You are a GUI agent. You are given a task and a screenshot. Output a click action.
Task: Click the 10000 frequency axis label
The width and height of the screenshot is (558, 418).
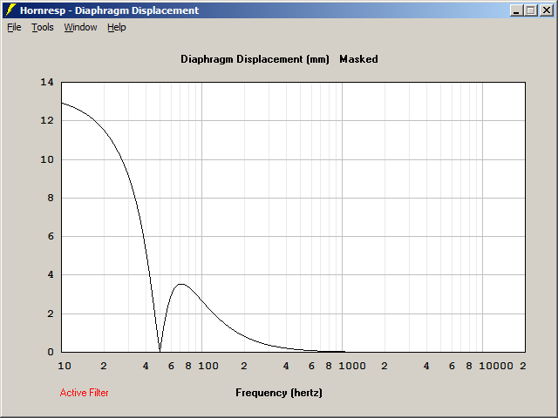click(x=496, y=366)
